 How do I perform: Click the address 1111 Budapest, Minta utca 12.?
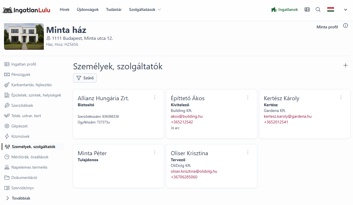(x=83, y=38)
